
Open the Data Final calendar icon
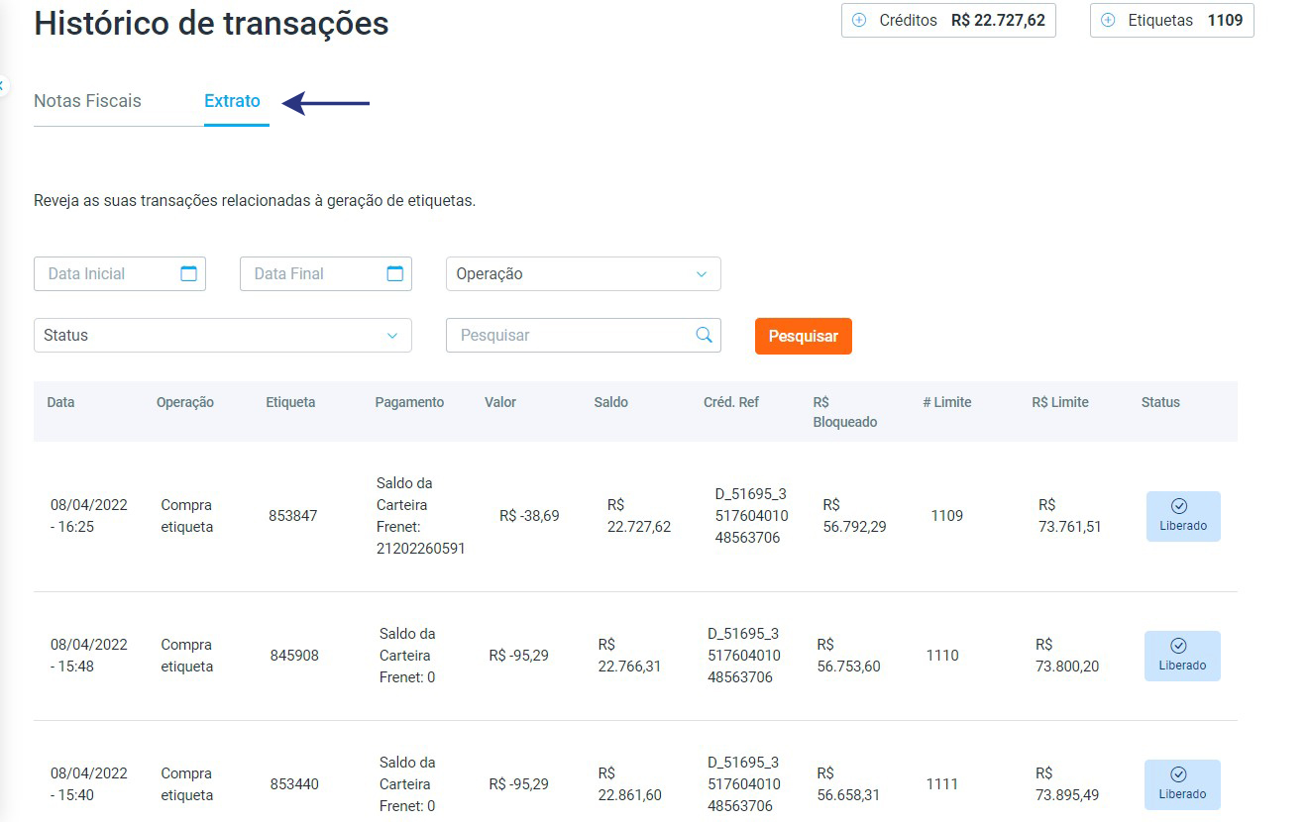394,273
